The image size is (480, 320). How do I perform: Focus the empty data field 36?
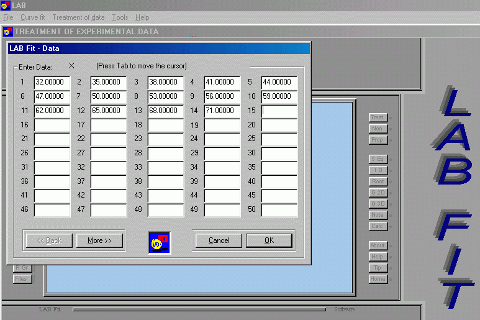(x=52, y=182)
